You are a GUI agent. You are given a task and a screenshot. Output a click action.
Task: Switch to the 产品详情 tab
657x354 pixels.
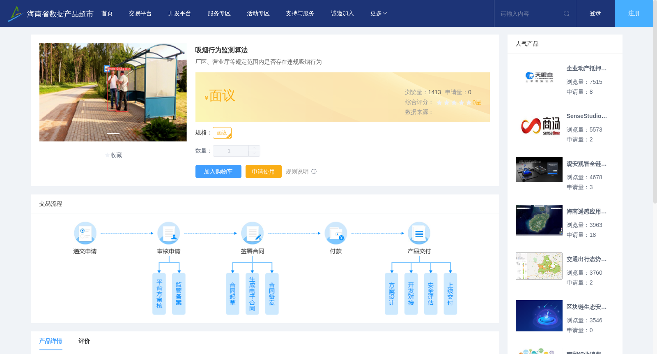click(51, 341)
